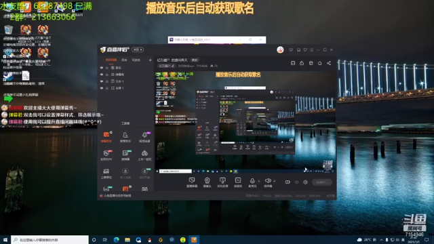
Task: Open the hamburger menu in the title bar
Action: (312, 49)
